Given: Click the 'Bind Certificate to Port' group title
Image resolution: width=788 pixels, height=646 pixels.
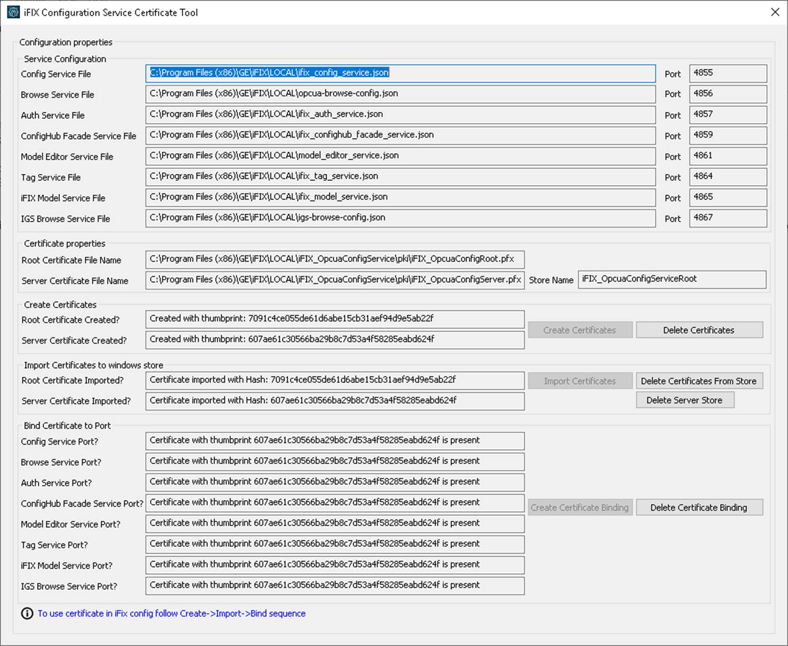Looking at the screenshot, I should point(67,425).
